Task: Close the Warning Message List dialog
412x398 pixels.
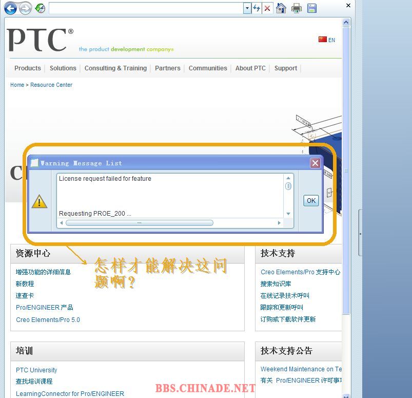Action: [315, 163]
